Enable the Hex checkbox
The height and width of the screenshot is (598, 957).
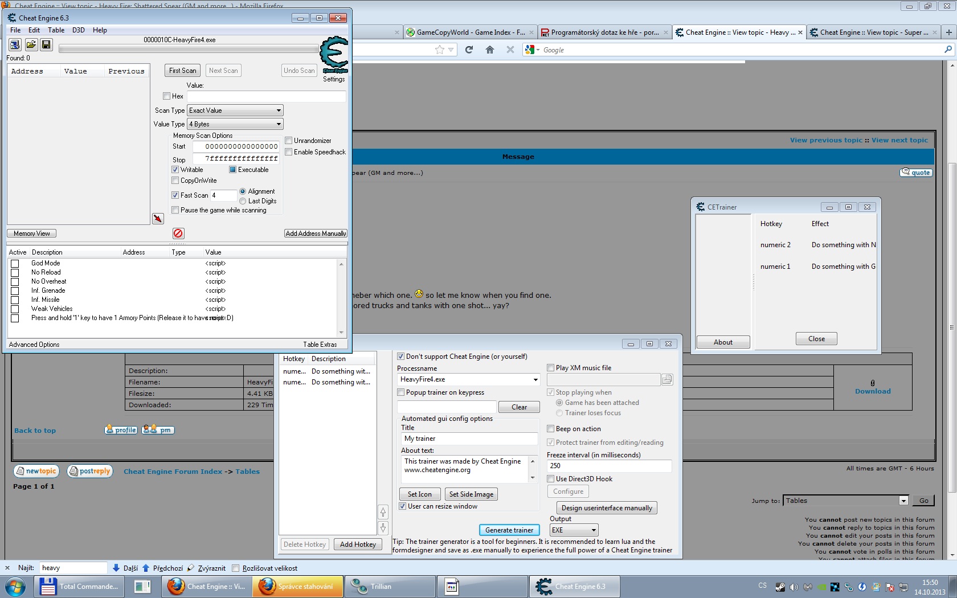167,96
